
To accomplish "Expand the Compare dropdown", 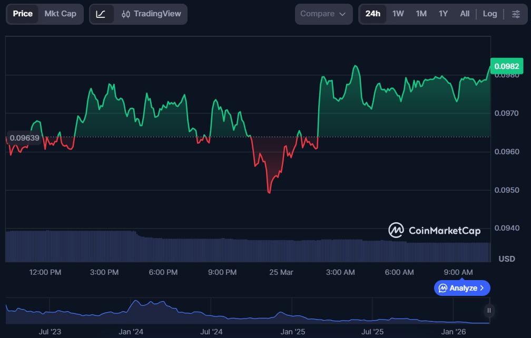I will [323, 14].
